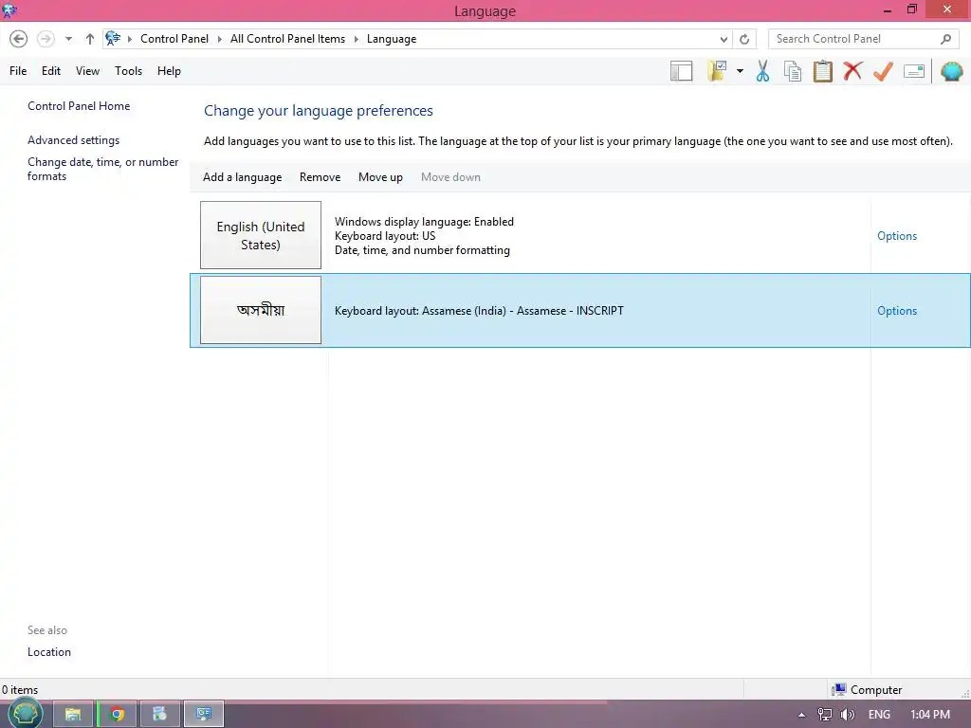Open the Help menu
Screen dimensions: 971x728
(x=169, y=71)
